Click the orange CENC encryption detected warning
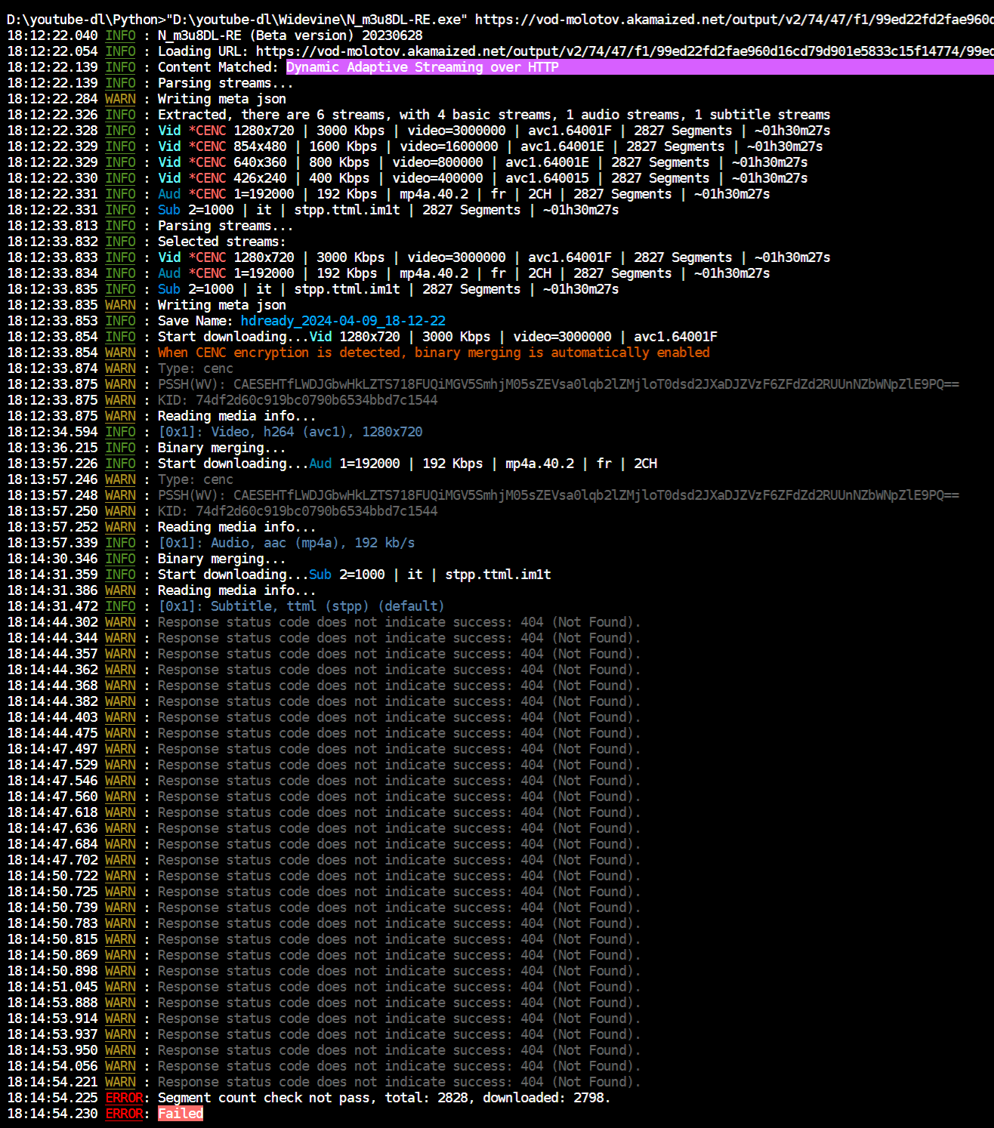Image resolution: width=994 pixels, height=1128 pixels. point(434,353)
